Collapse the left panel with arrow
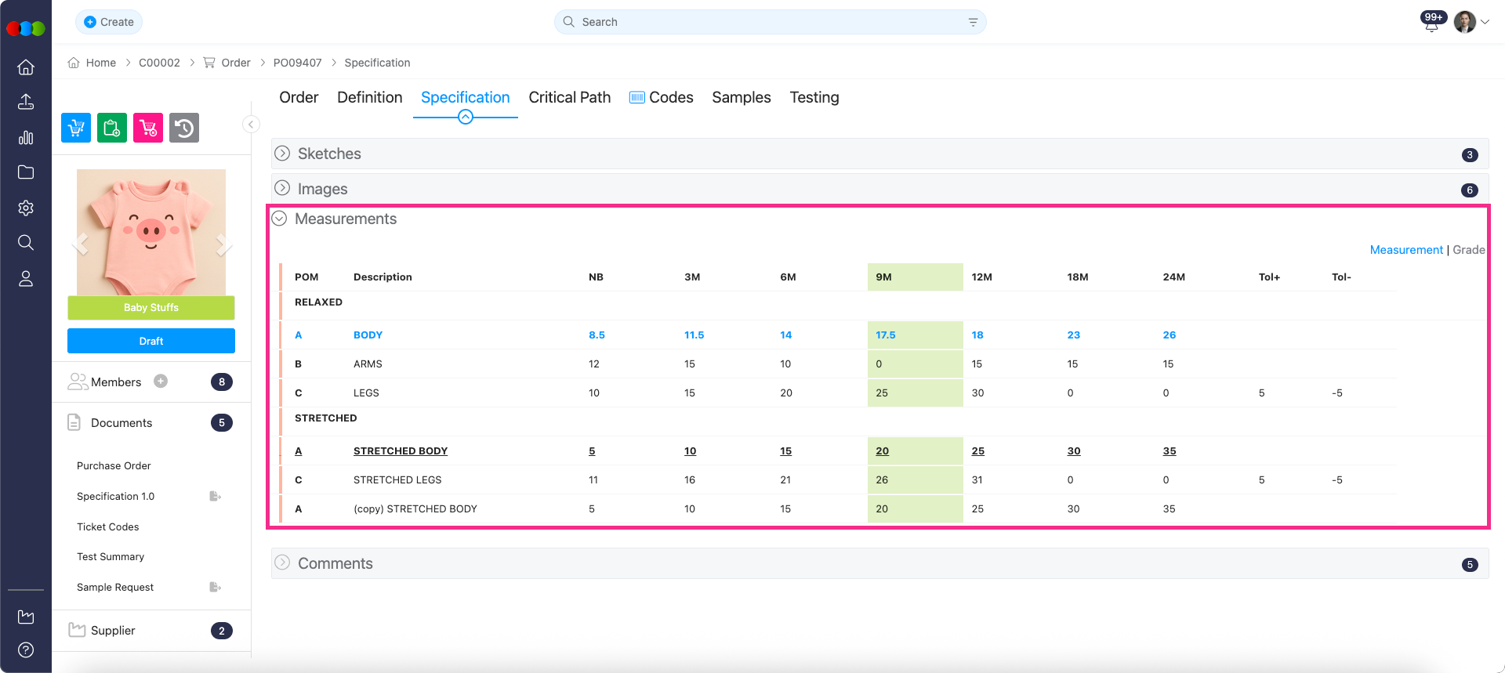The height and width of the screenshot is (673, 1505). point(251,125)
